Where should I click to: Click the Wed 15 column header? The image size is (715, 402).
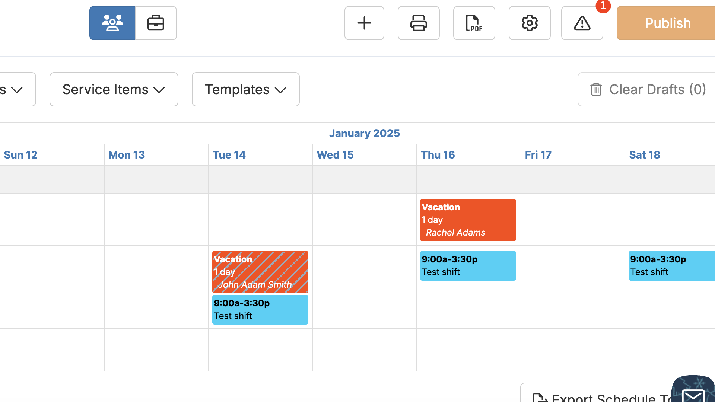coord(335,155)
